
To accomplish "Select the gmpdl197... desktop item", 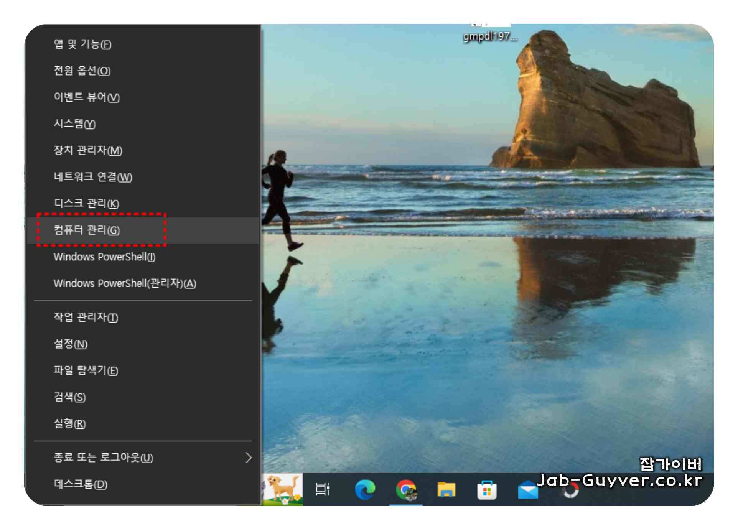I will point(490,33).
